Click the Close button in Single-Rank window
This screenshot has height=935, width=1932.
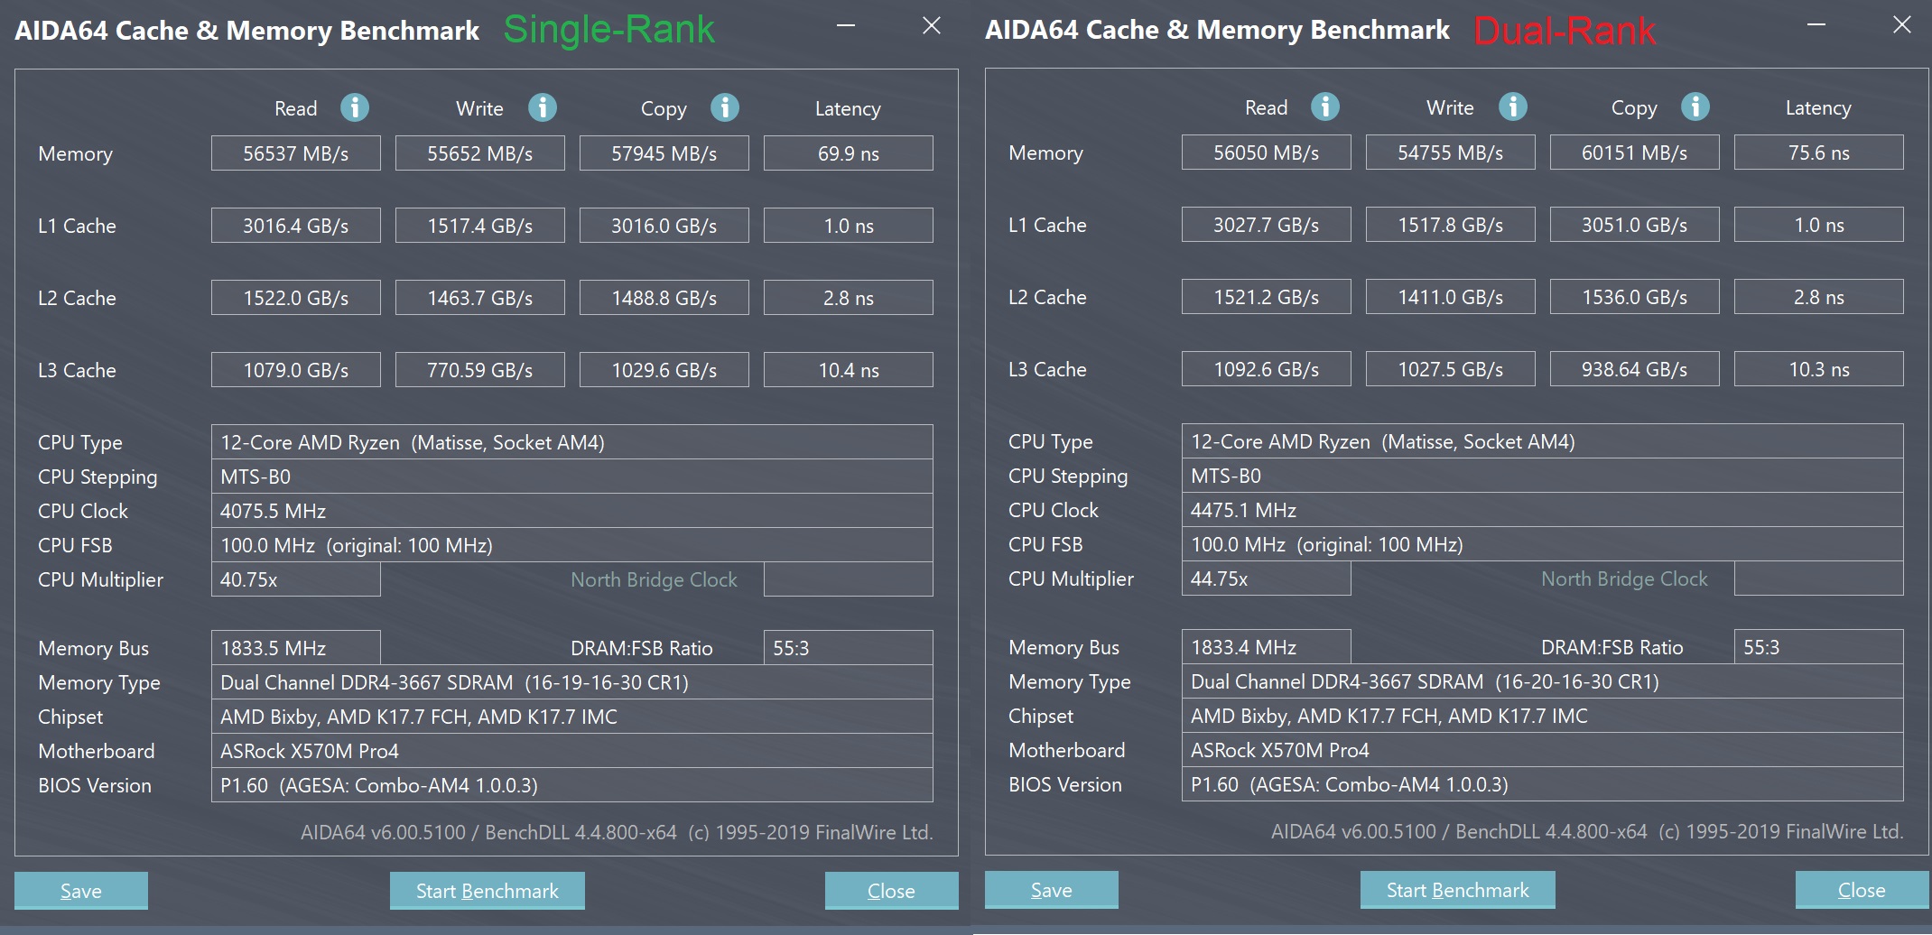pyautogui.click(x=892, y=891)
